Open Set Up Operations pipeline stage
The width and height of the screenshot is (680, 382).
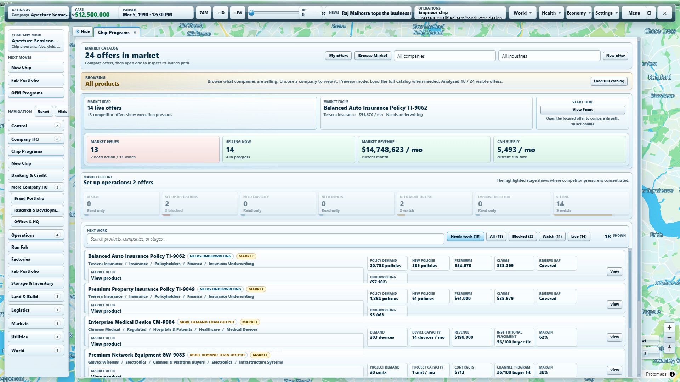[x=200, y=204]
